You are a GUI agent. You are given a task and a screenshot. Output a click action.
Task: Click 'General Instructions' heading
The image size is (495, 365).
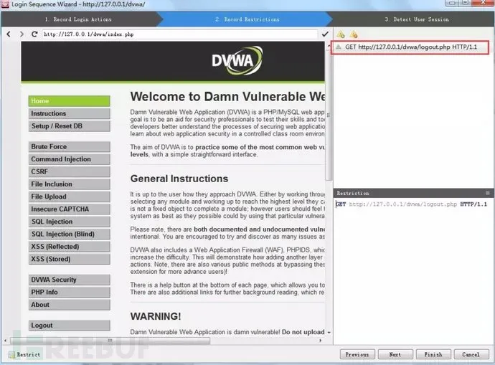(x=179, y=179)
